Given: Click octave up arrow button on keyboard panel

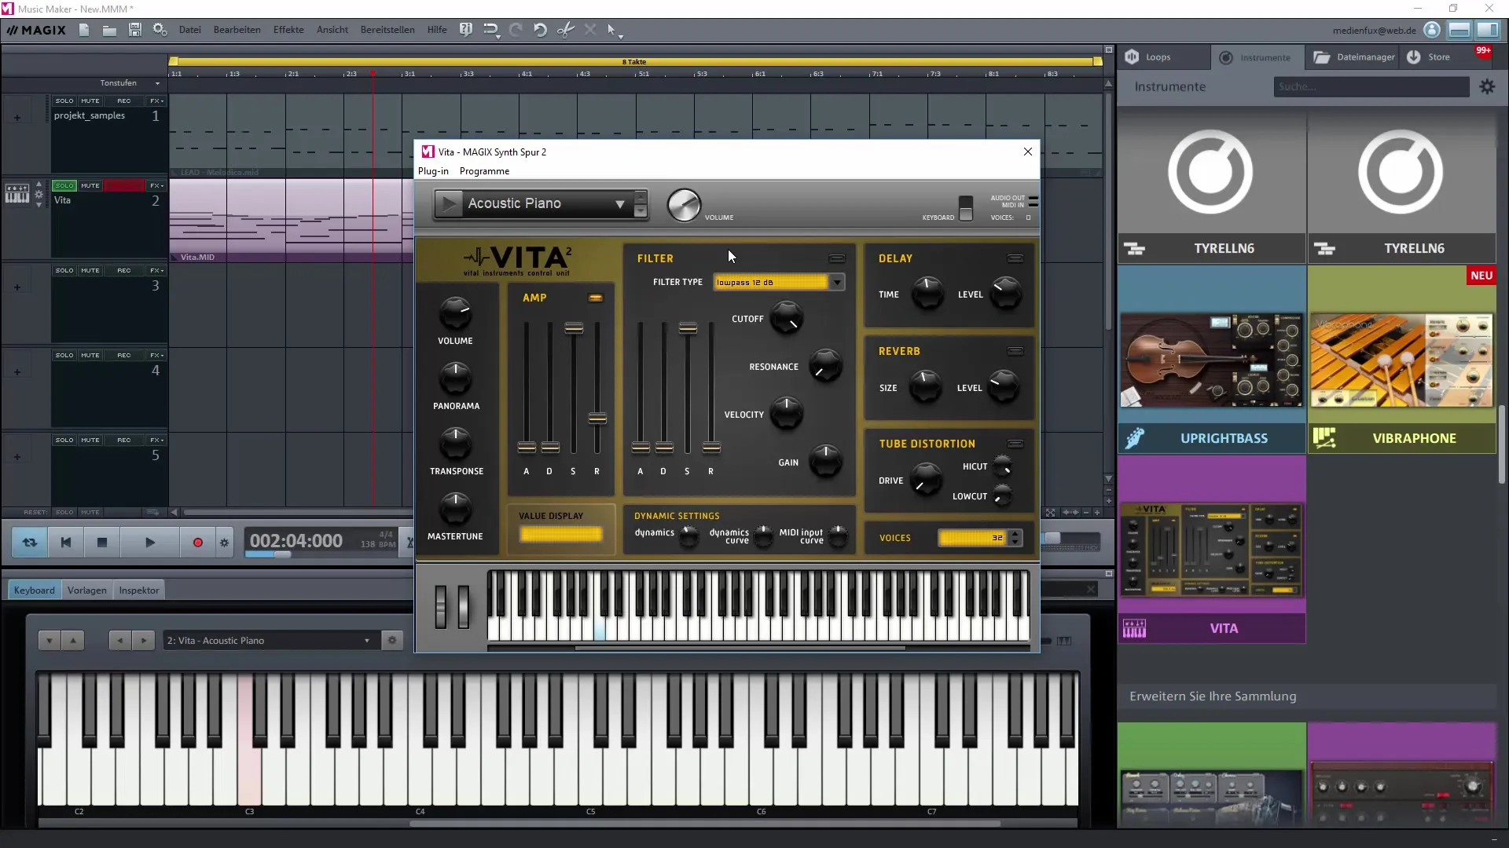Looking at the screenshot, I should pyautogui.click(x=73, y=641).
